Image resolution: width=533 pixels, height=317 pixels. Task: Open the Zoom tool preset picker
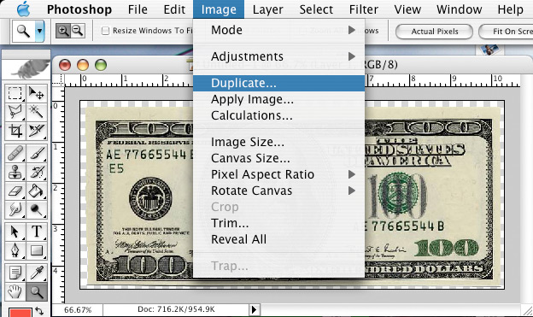click(x=40, y=31)
